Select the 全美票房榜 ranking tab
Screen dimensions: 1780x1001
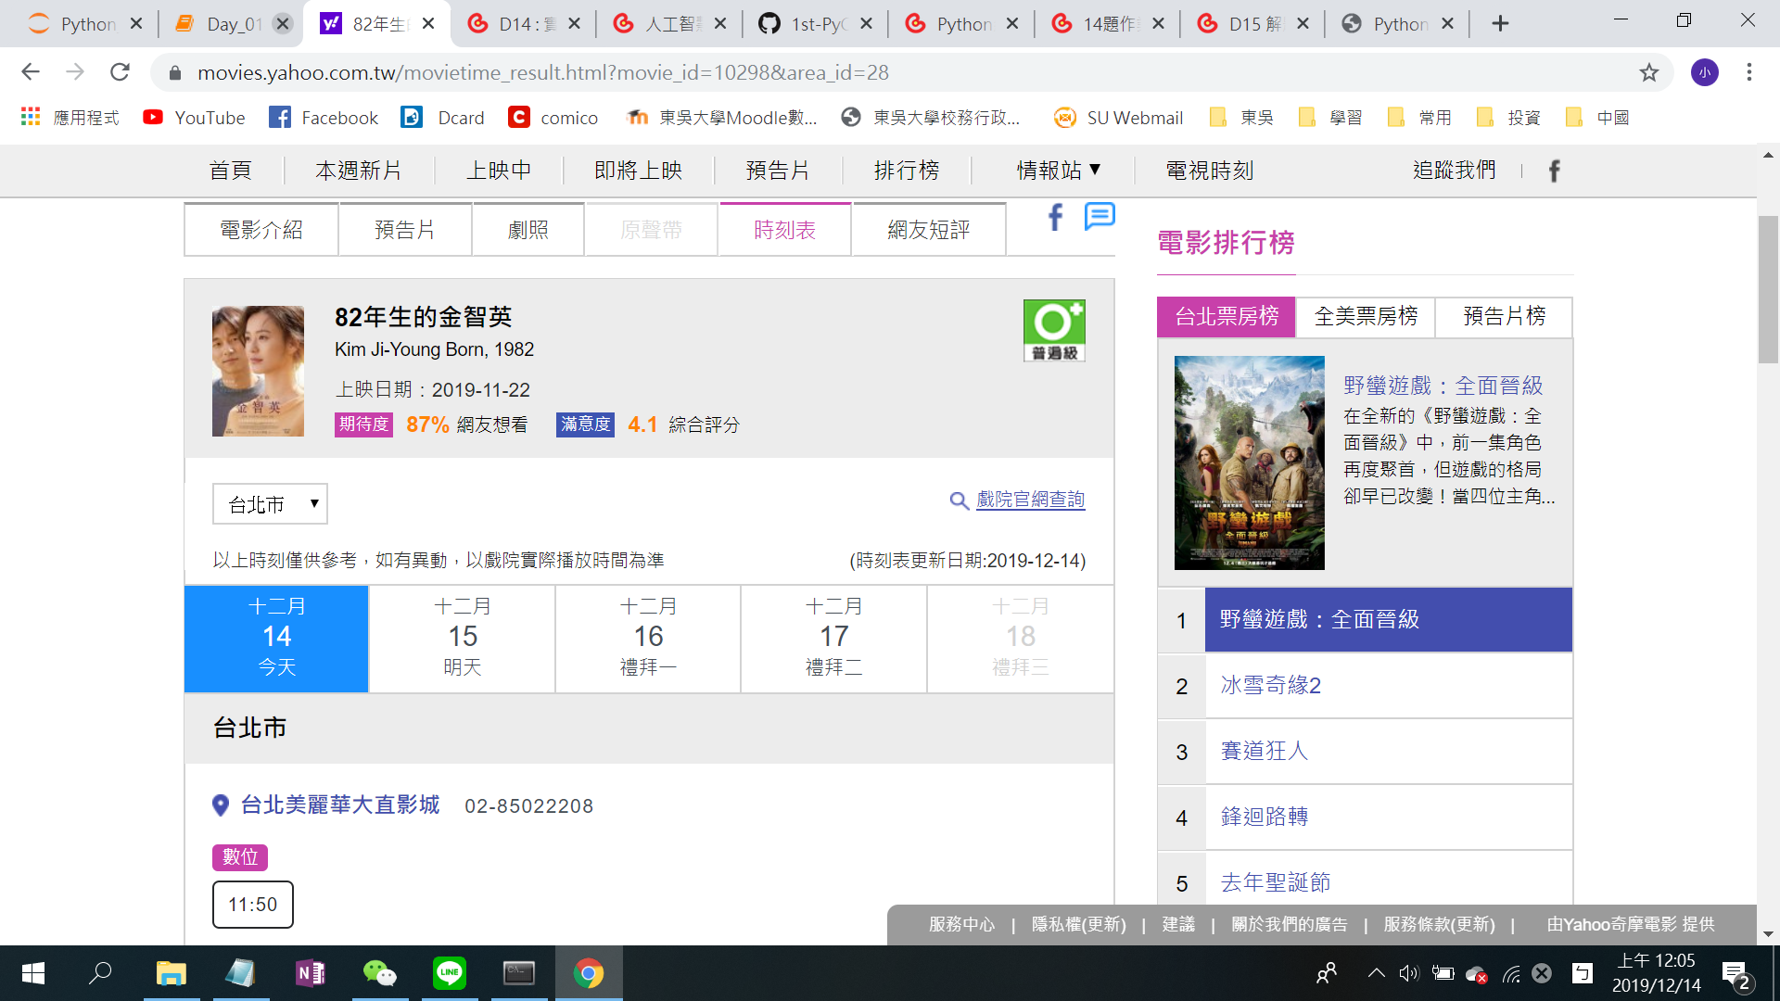1366,317
